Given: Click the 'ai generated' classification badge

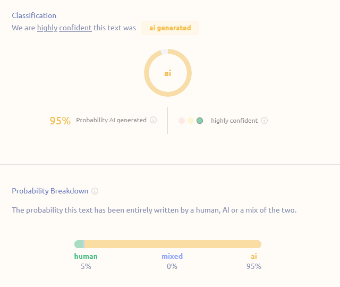Looking at the screenshot, I should point(169,28).
